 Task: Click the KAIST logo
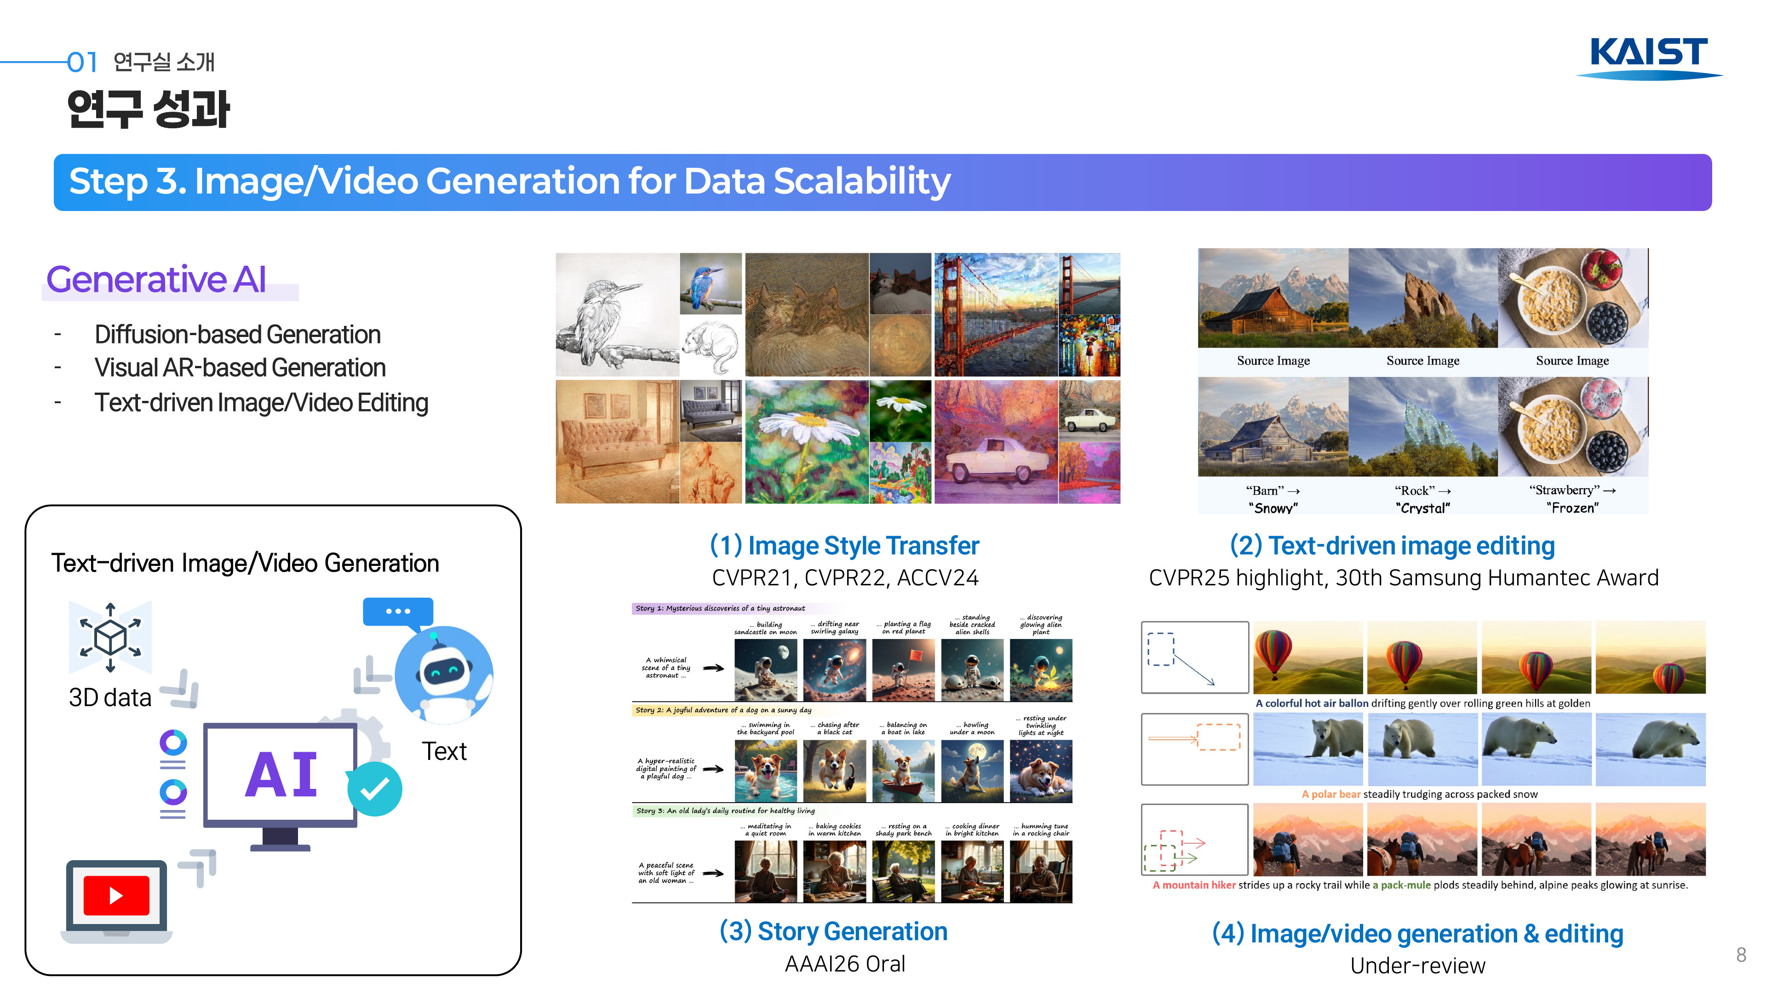(1649, 58)
